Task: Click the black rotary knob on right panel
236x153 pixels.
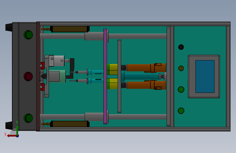Action: (181, 47)
